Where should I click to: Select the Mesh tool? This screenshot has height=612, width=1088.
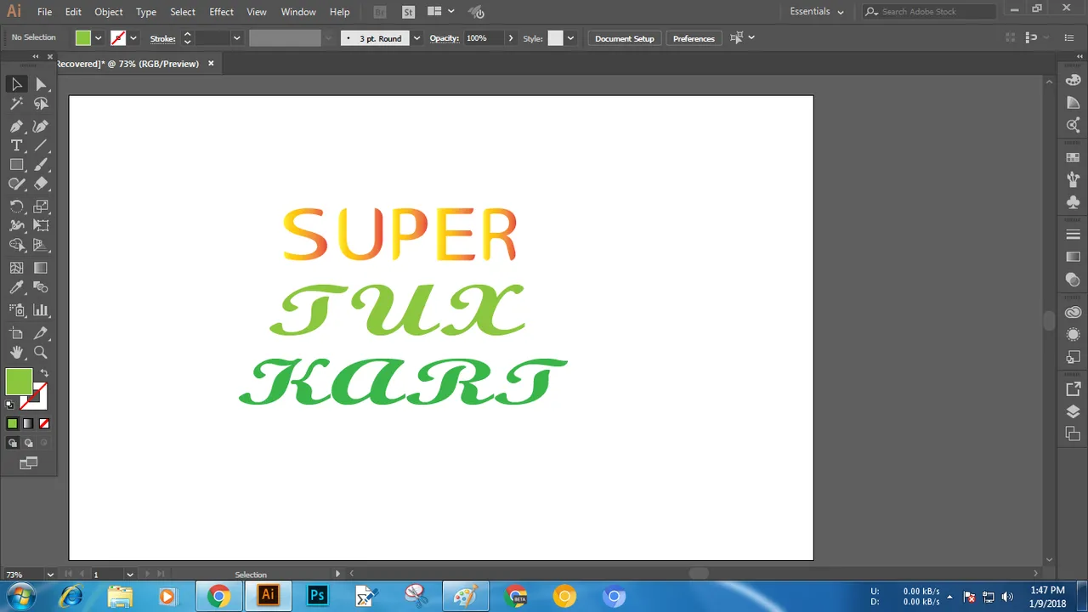click(16, 268)
